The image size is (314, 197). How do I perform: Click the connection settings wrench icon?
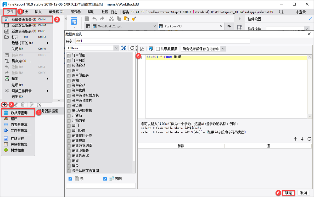click(x=124, y=48)
